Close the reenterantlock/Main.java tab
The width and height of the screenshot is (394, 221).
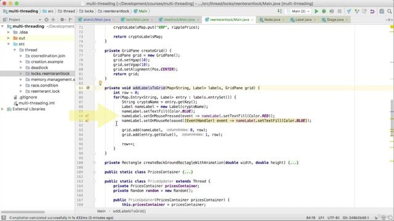tap(252, 20)
